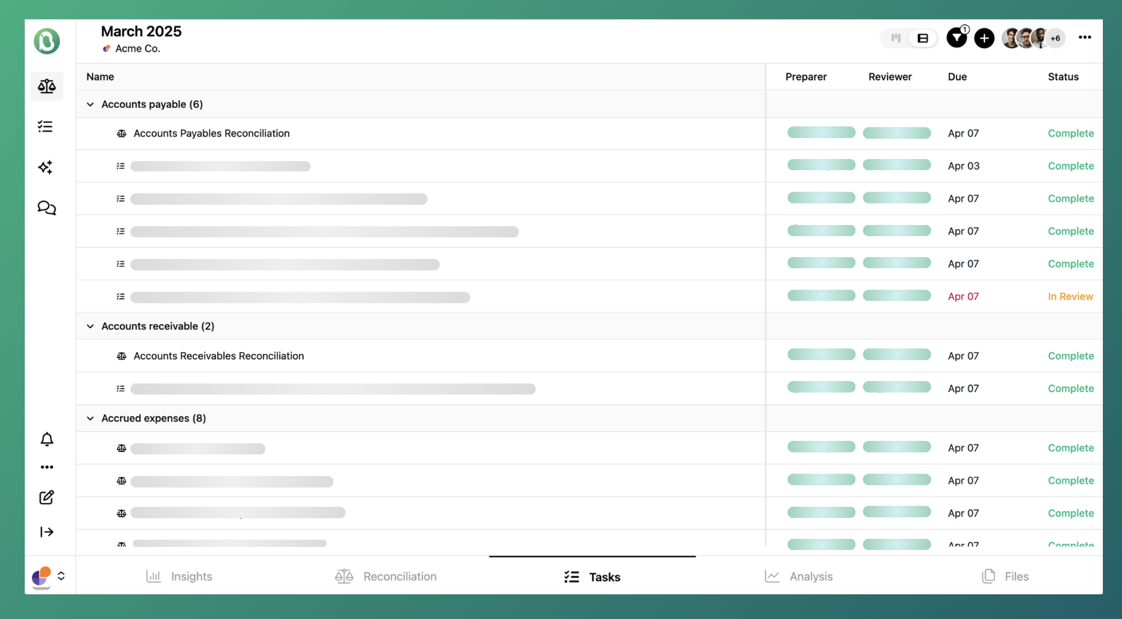Screen dimensions: 1122x619
Task: Open the Files tab
Action: pos(1005,576)
